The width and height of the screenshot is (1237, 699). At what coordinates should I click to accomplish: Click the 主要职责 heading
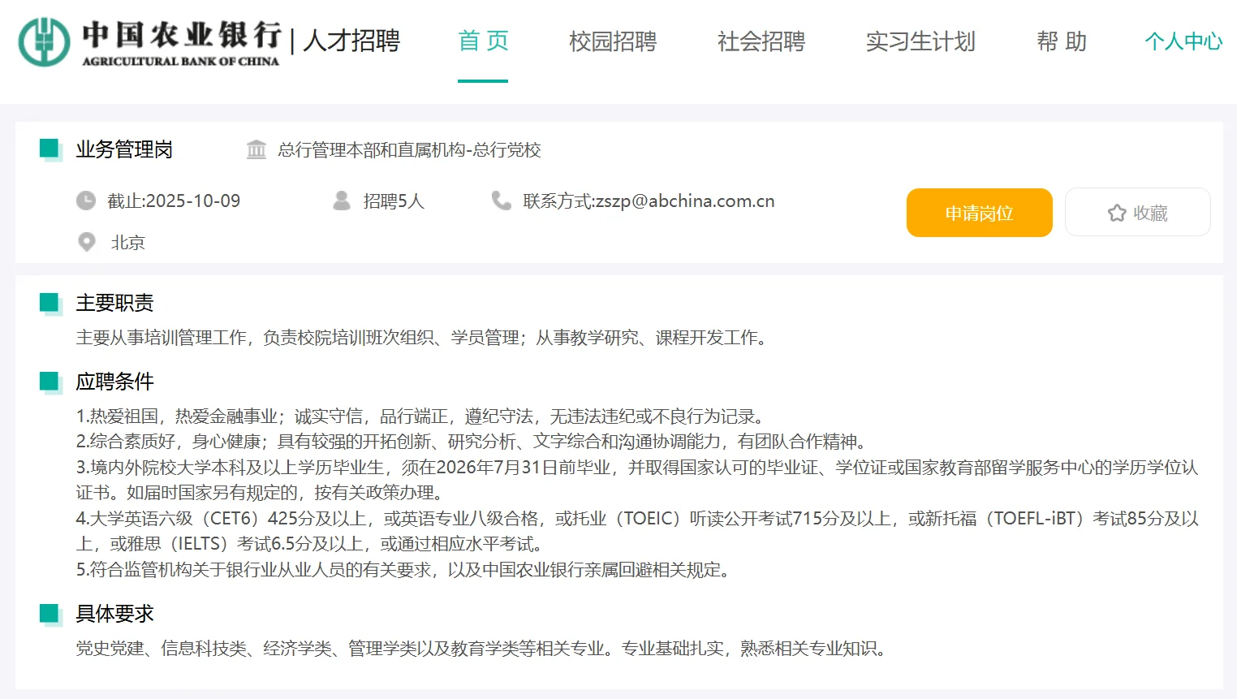click(x=114, y=303)
